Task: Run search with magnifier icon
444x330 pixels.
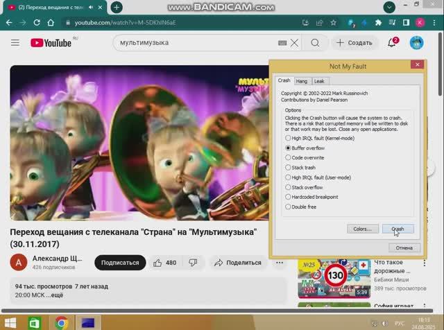Action: [x=315, y=43]
